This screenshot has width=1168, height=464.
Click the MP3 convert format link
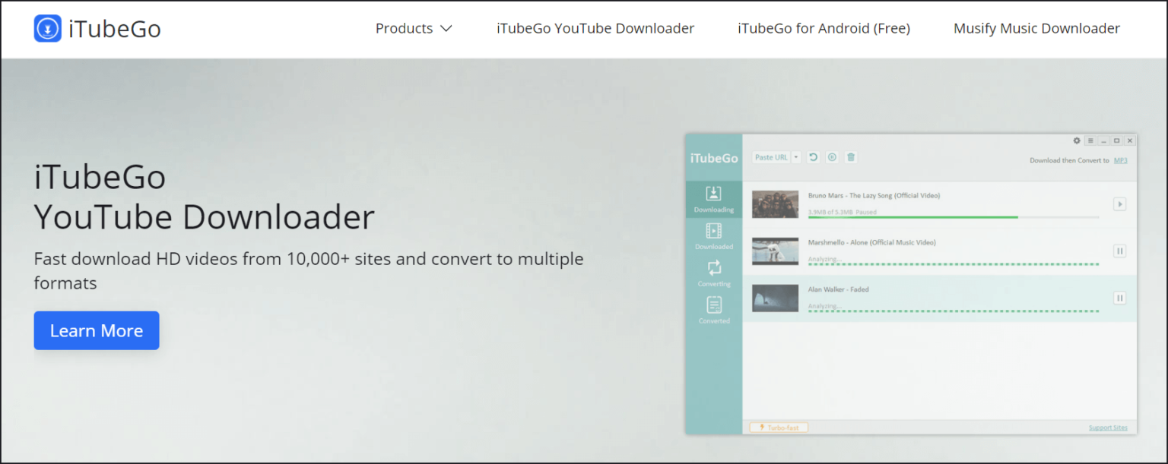(1120, 160)
